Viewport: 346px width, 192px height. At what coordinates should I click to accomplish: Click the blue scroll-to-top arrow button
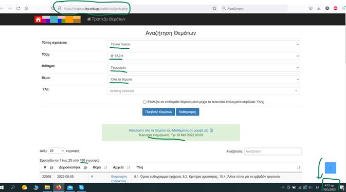click(x=331, y=168)
